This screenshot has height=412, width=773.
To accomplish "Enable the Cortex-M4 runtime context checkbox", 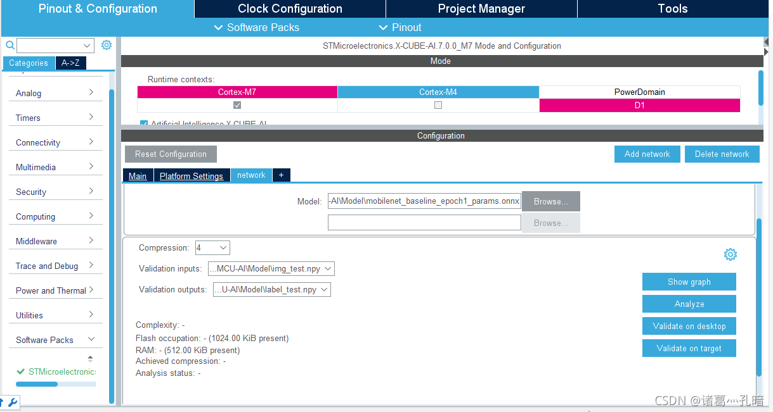I will (x=438, y=106).
